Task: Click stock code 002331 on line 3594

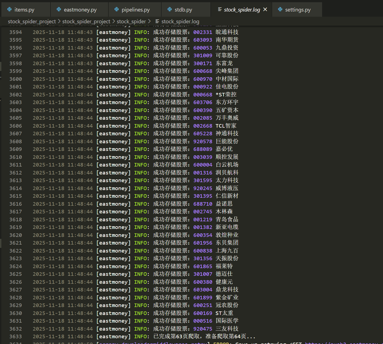Action: [203, 32]
